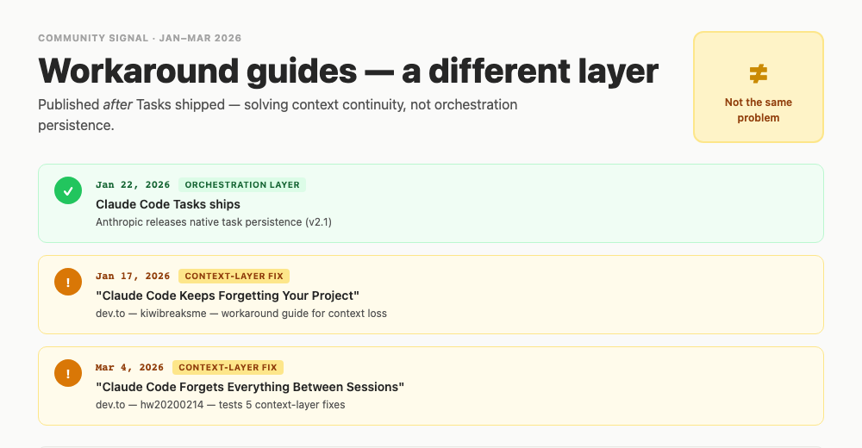Click the Jan 22, 2026 date label
Viewport: 862px width, 448px height.
(x=133, y=184)
